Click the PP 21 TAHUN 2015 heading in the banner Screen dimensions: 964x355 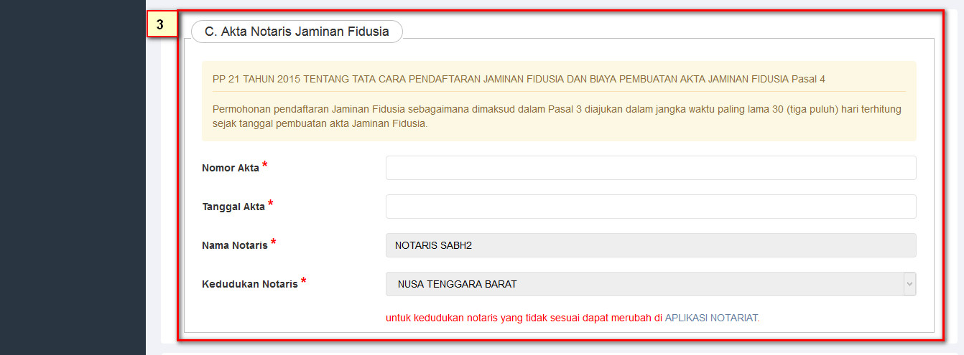[519, 79]
